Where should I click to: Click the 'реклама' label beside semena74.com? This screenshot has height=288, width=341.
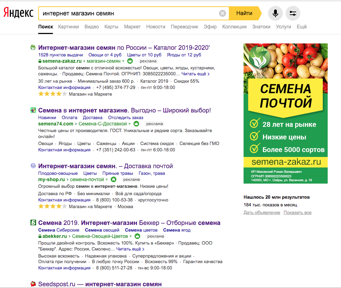[x=155, y=124]
